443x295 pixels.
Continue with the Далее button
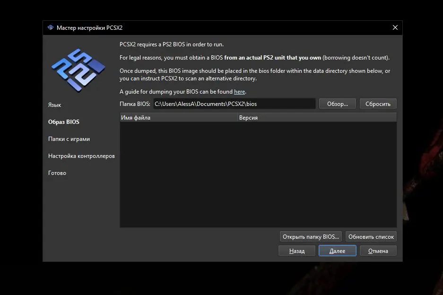tap(337, 251)
